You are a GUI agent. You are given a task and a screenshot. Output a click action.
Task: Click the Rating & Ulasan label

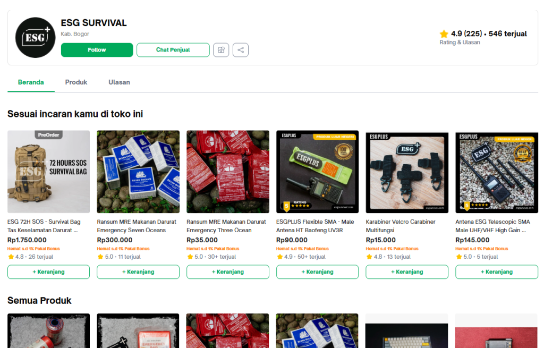coord(460,43)
